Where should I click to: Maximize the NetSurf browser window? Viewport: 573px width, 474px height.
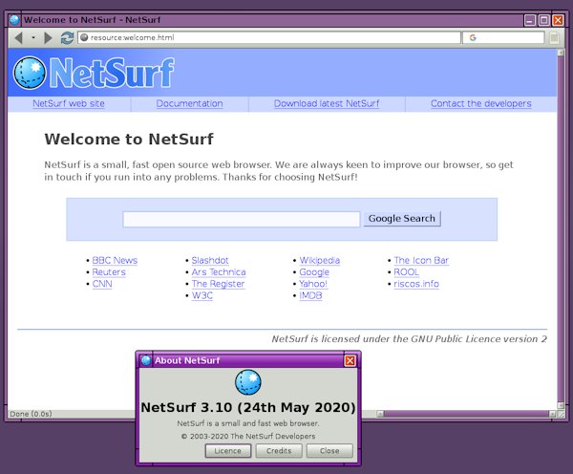[x=543, y=20]
